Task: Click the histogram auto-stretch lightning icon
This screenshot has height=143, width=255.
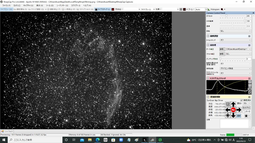Action: [x=250, y=82]
